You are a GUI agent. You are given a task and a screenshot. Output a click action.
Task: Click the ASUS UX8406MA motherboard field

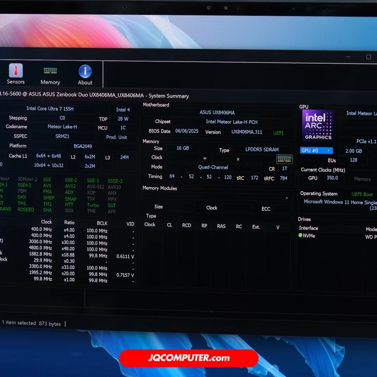(217, 112)
